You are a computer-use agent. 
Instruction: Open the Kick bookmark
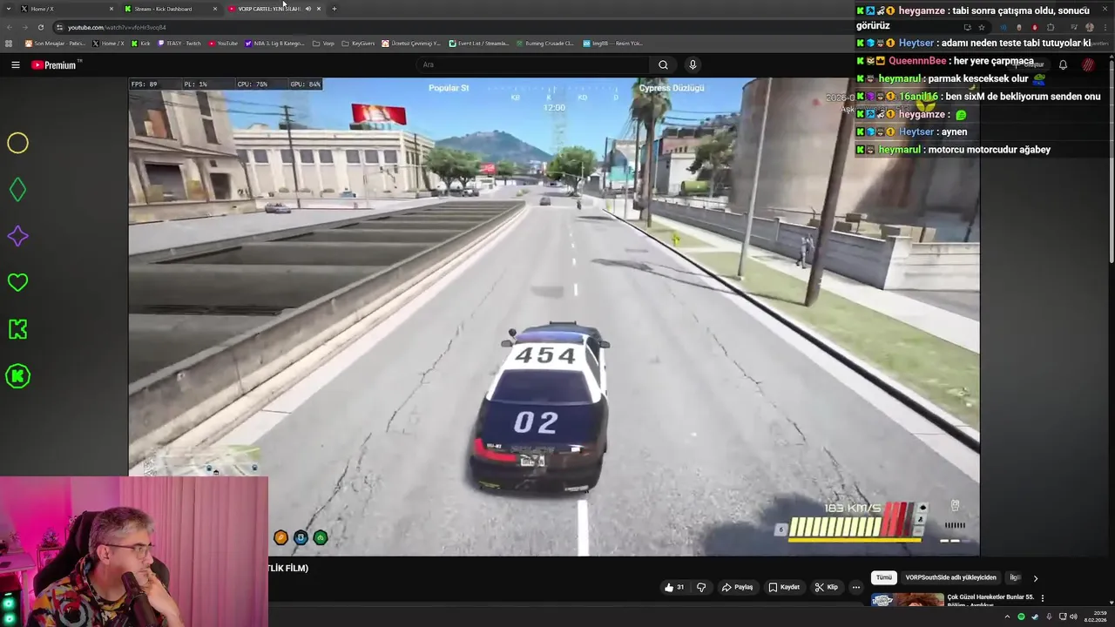(140, 43)
